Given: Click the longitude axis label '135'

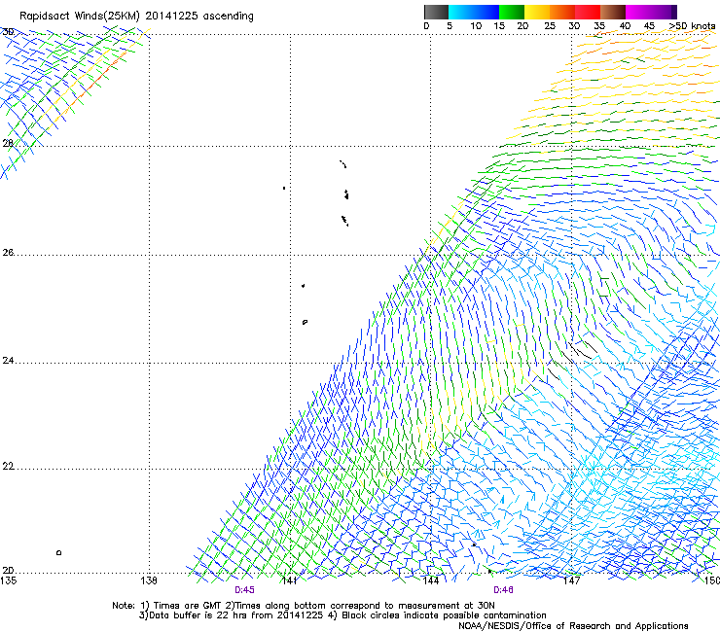Looking at the screenshot, I should 8,580.
